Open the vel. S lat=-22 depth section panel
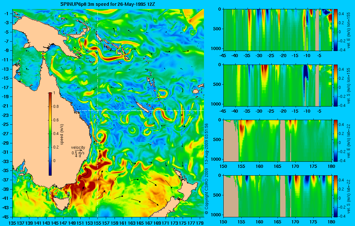Viewport: 355px width, 226px height. click(278, 196)
